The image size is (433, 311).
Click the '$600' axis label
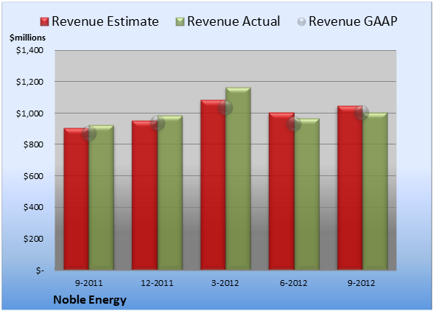point(33,176)
